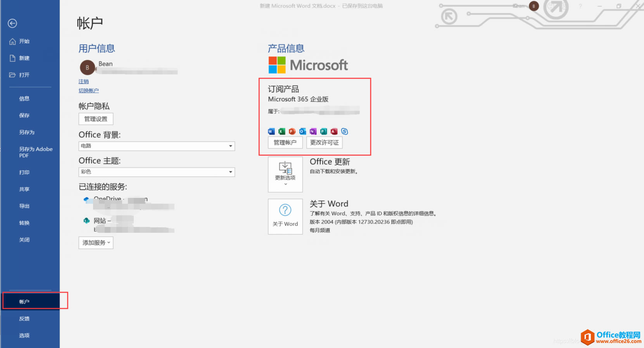
Task: Click the Publisher app icon
Action: 324,132
